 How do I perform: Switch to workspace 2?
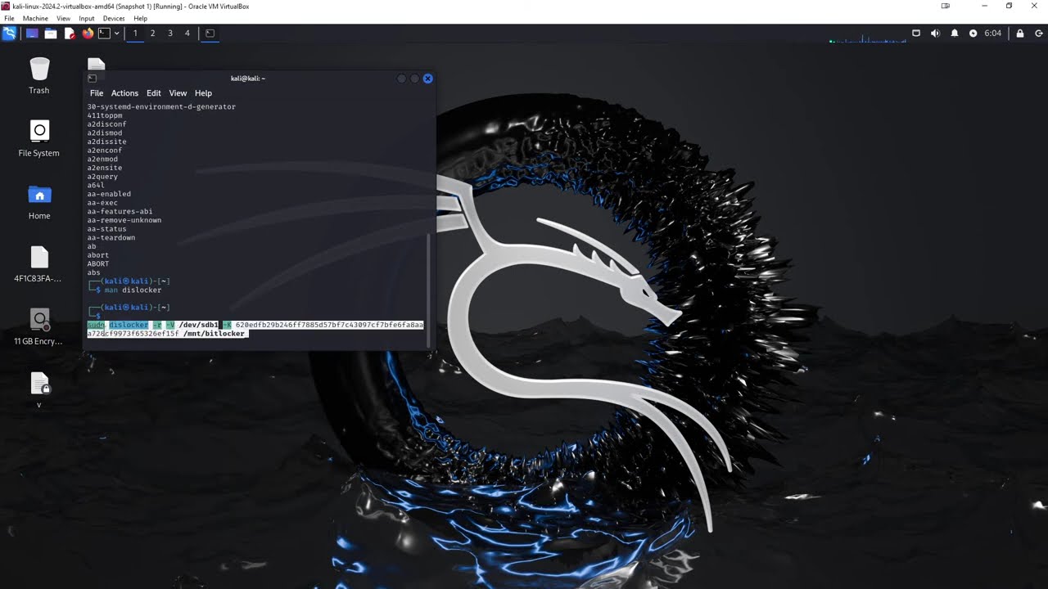coord(152,34)
